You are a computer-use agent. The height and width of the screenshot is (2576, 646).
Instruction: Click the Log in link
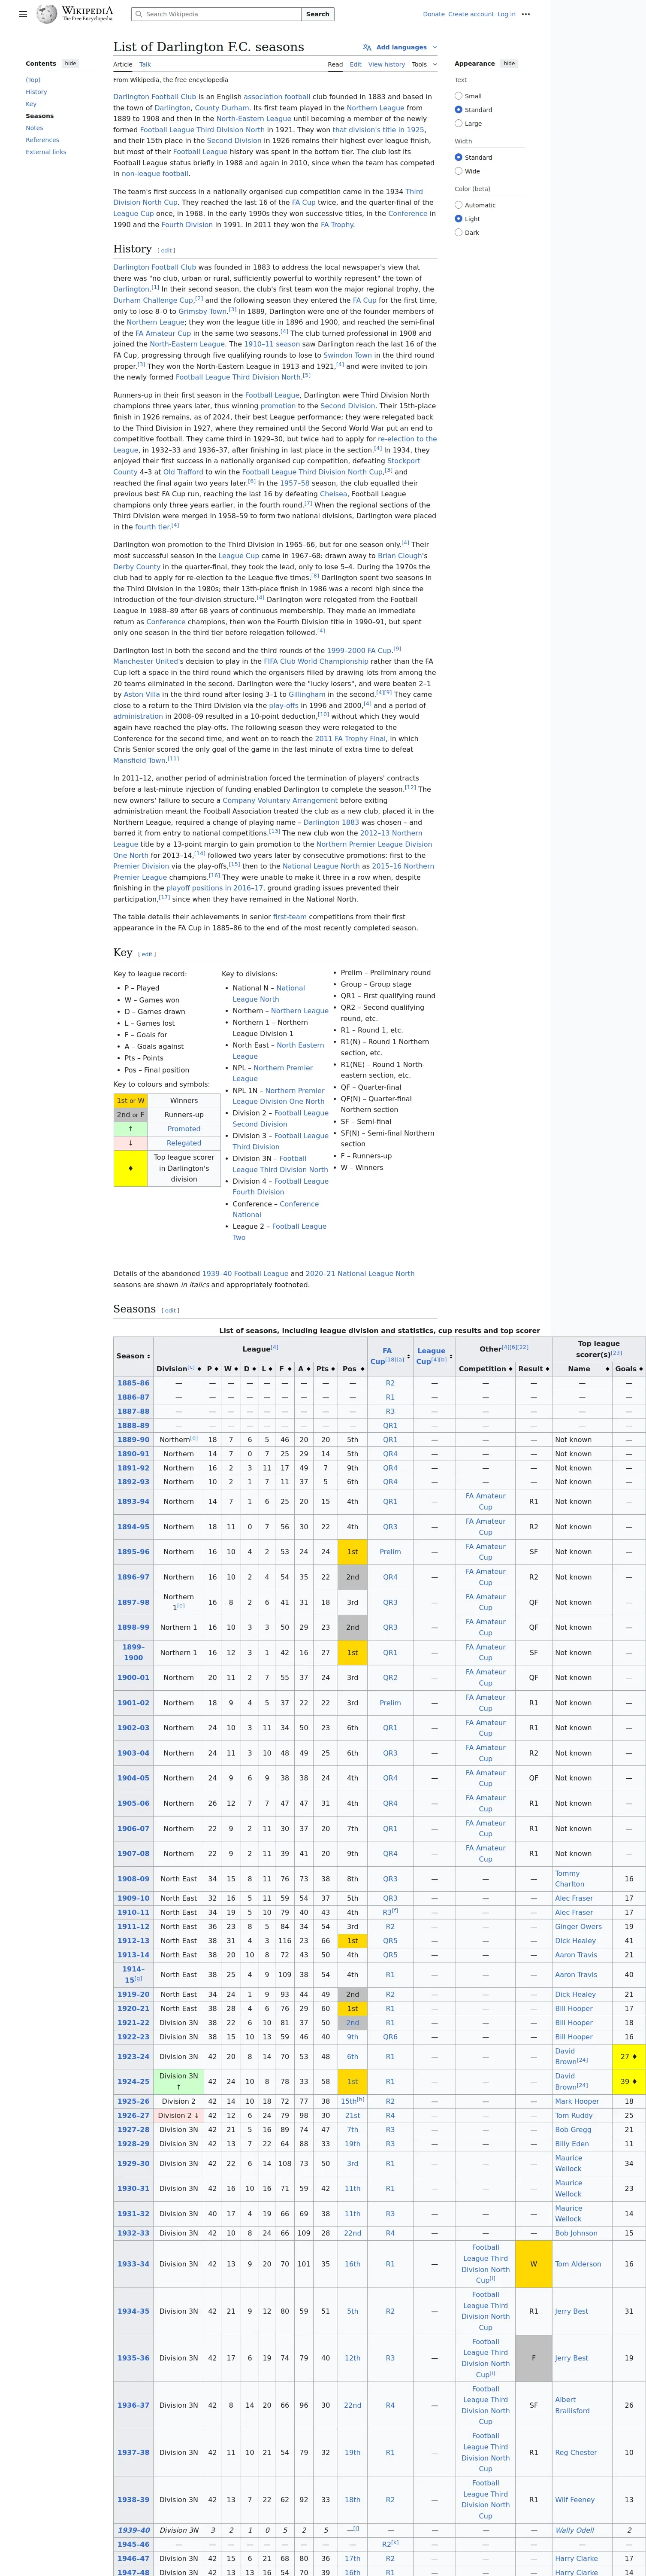point(506,14)
